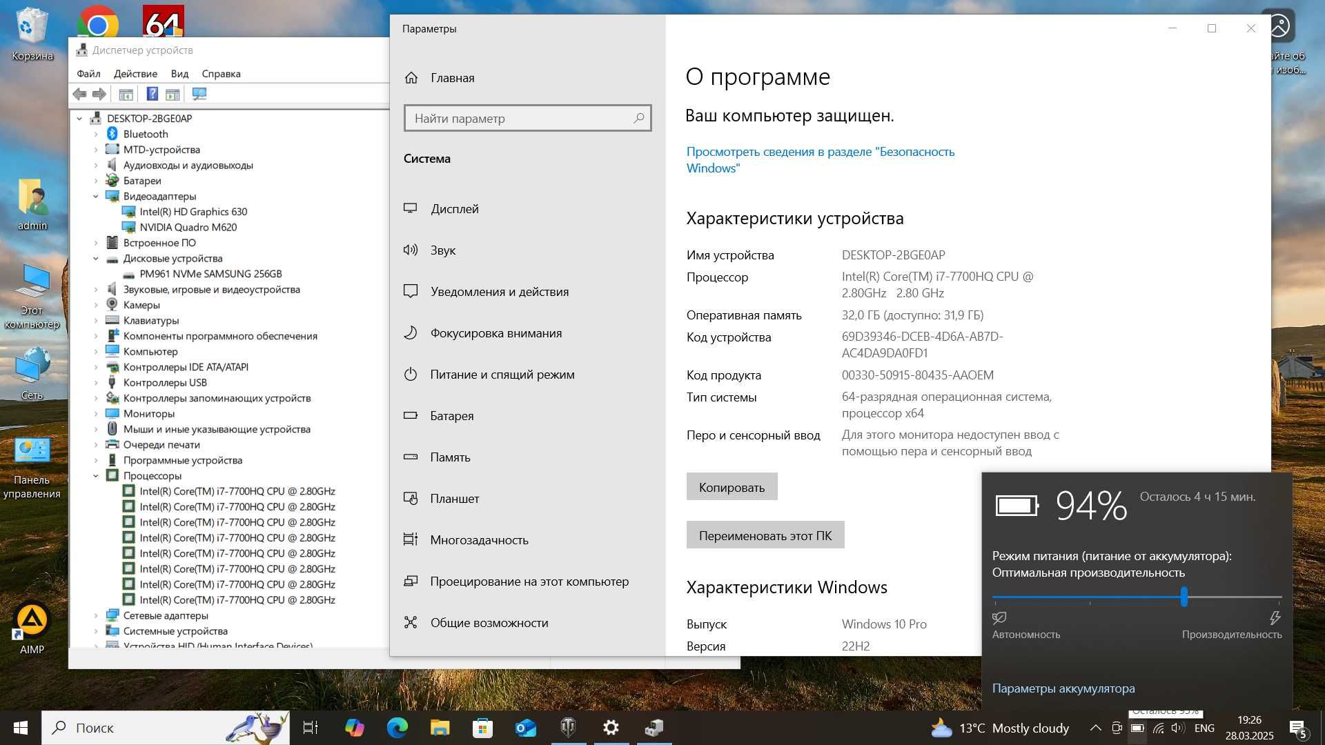Open the Действие menu in Device Manager

click(135, 73)
